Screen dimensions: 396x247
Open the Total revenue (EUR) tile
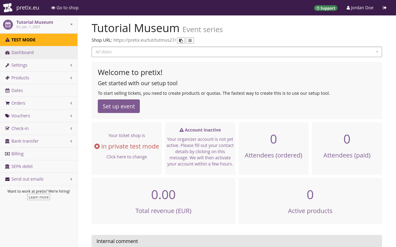(163, 201)
